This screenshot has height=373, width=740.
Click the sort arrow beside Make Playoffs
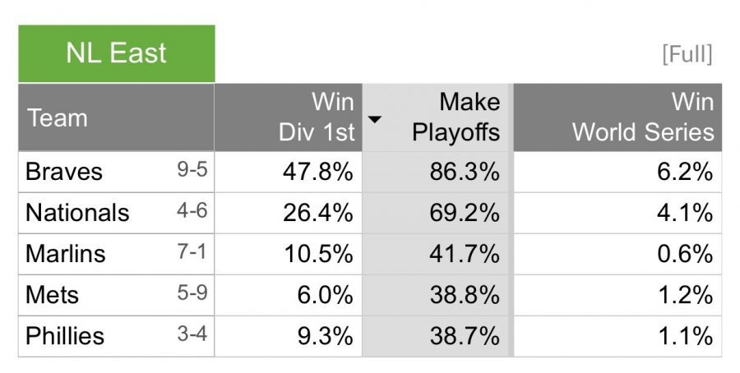tap(375, 119)
